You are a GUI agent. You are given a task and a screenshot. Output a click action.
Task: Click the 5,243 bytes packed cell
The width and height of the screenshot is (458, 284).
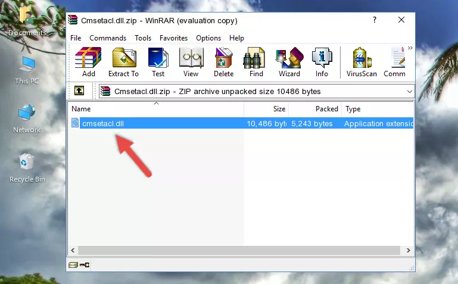pyautogui.click(x=311, y=123)
